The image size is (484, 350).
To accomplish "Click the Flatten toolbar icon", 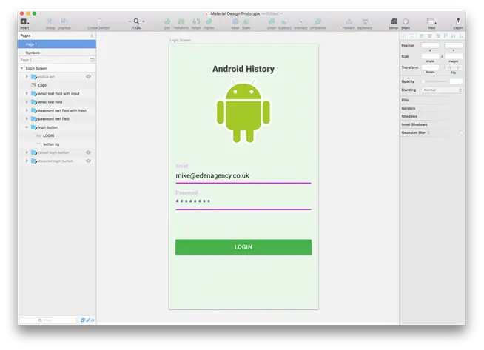I will [x=209, y=21].
